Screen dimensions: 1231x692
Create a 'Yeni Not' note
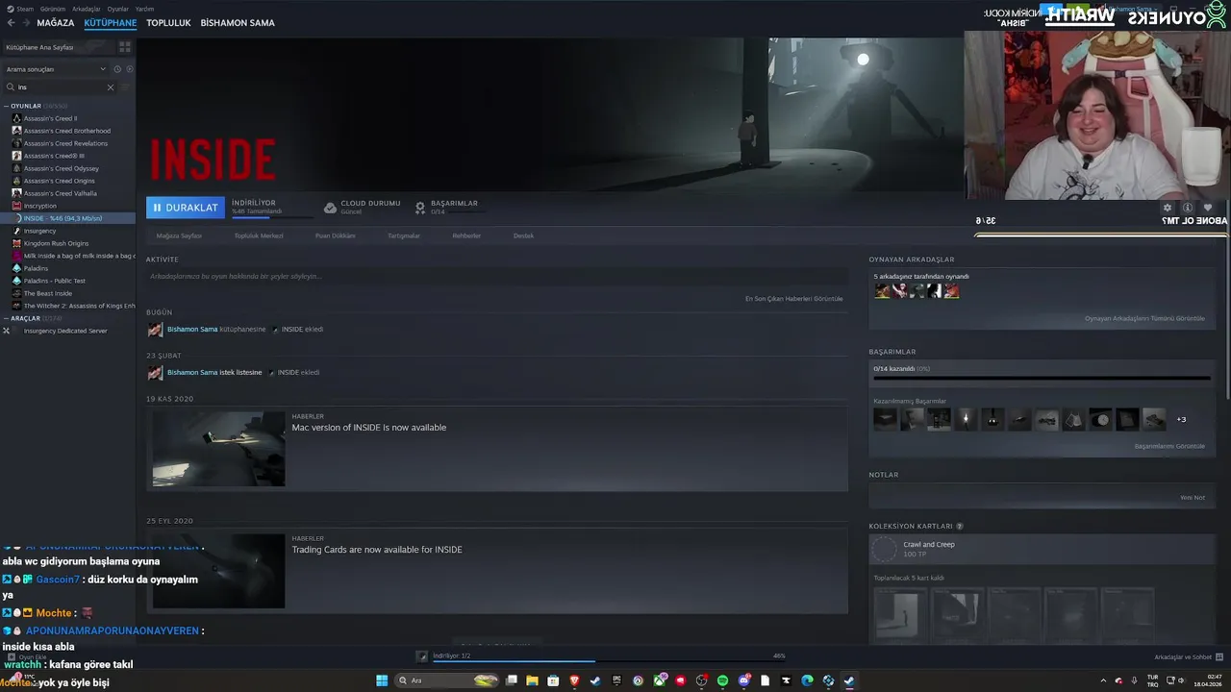point(1193,498)
